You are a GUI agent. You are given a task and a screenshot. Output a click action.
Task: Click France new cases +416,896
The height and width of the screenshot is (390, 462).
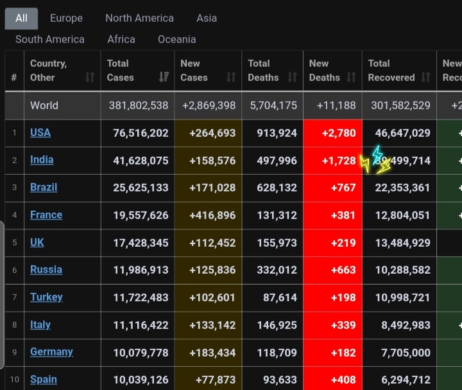click(212, 215)
